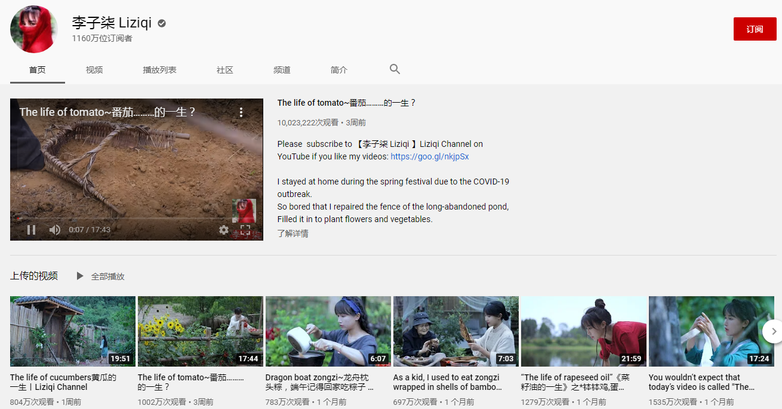782x409 pixels.
Task: Click 'The life of rapeseed oil' title
Action: pos(575,382)
